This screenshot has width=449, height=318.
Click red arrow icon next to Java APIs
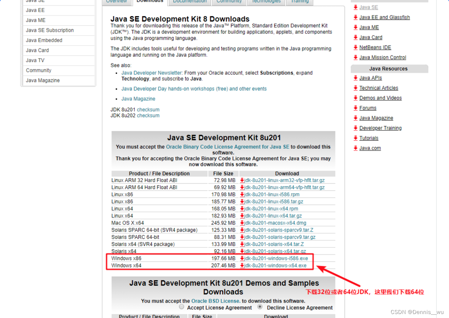356,78
